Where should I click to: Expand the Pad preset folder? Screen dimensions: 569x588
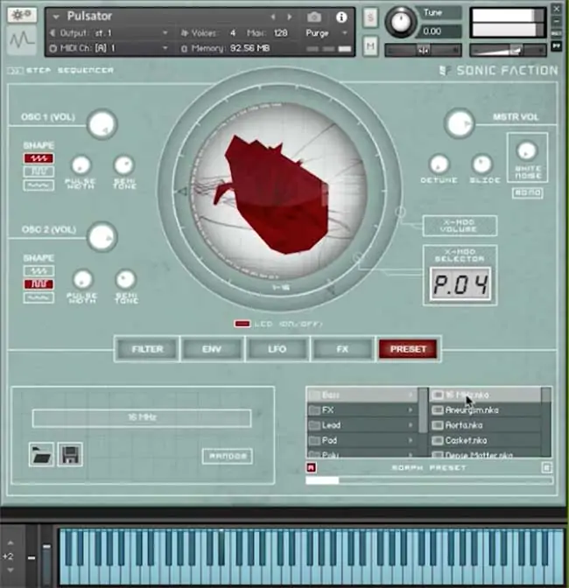coord(362,440)
